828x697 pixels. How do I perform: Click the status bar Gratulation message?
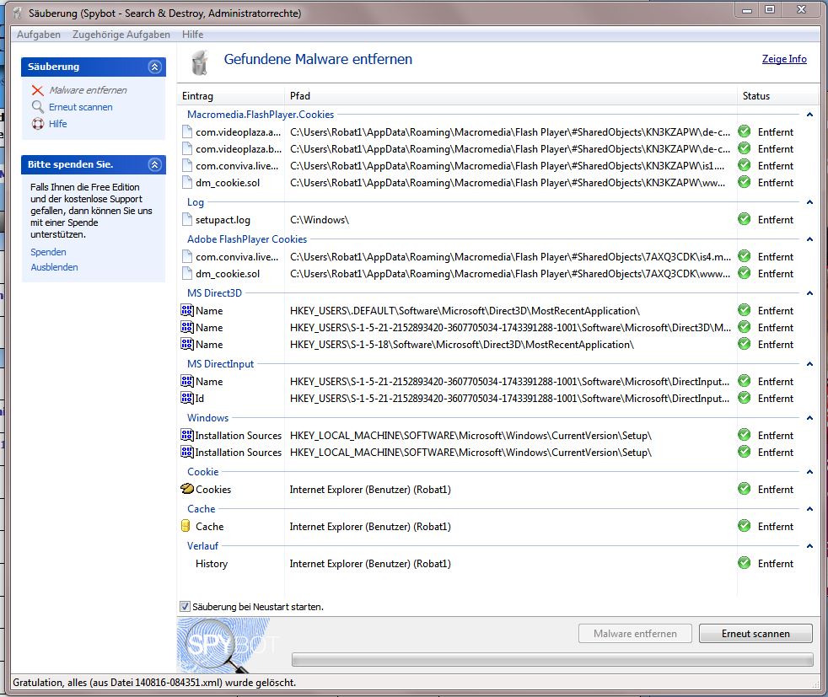pyautogui.click(x=154, y=682)
